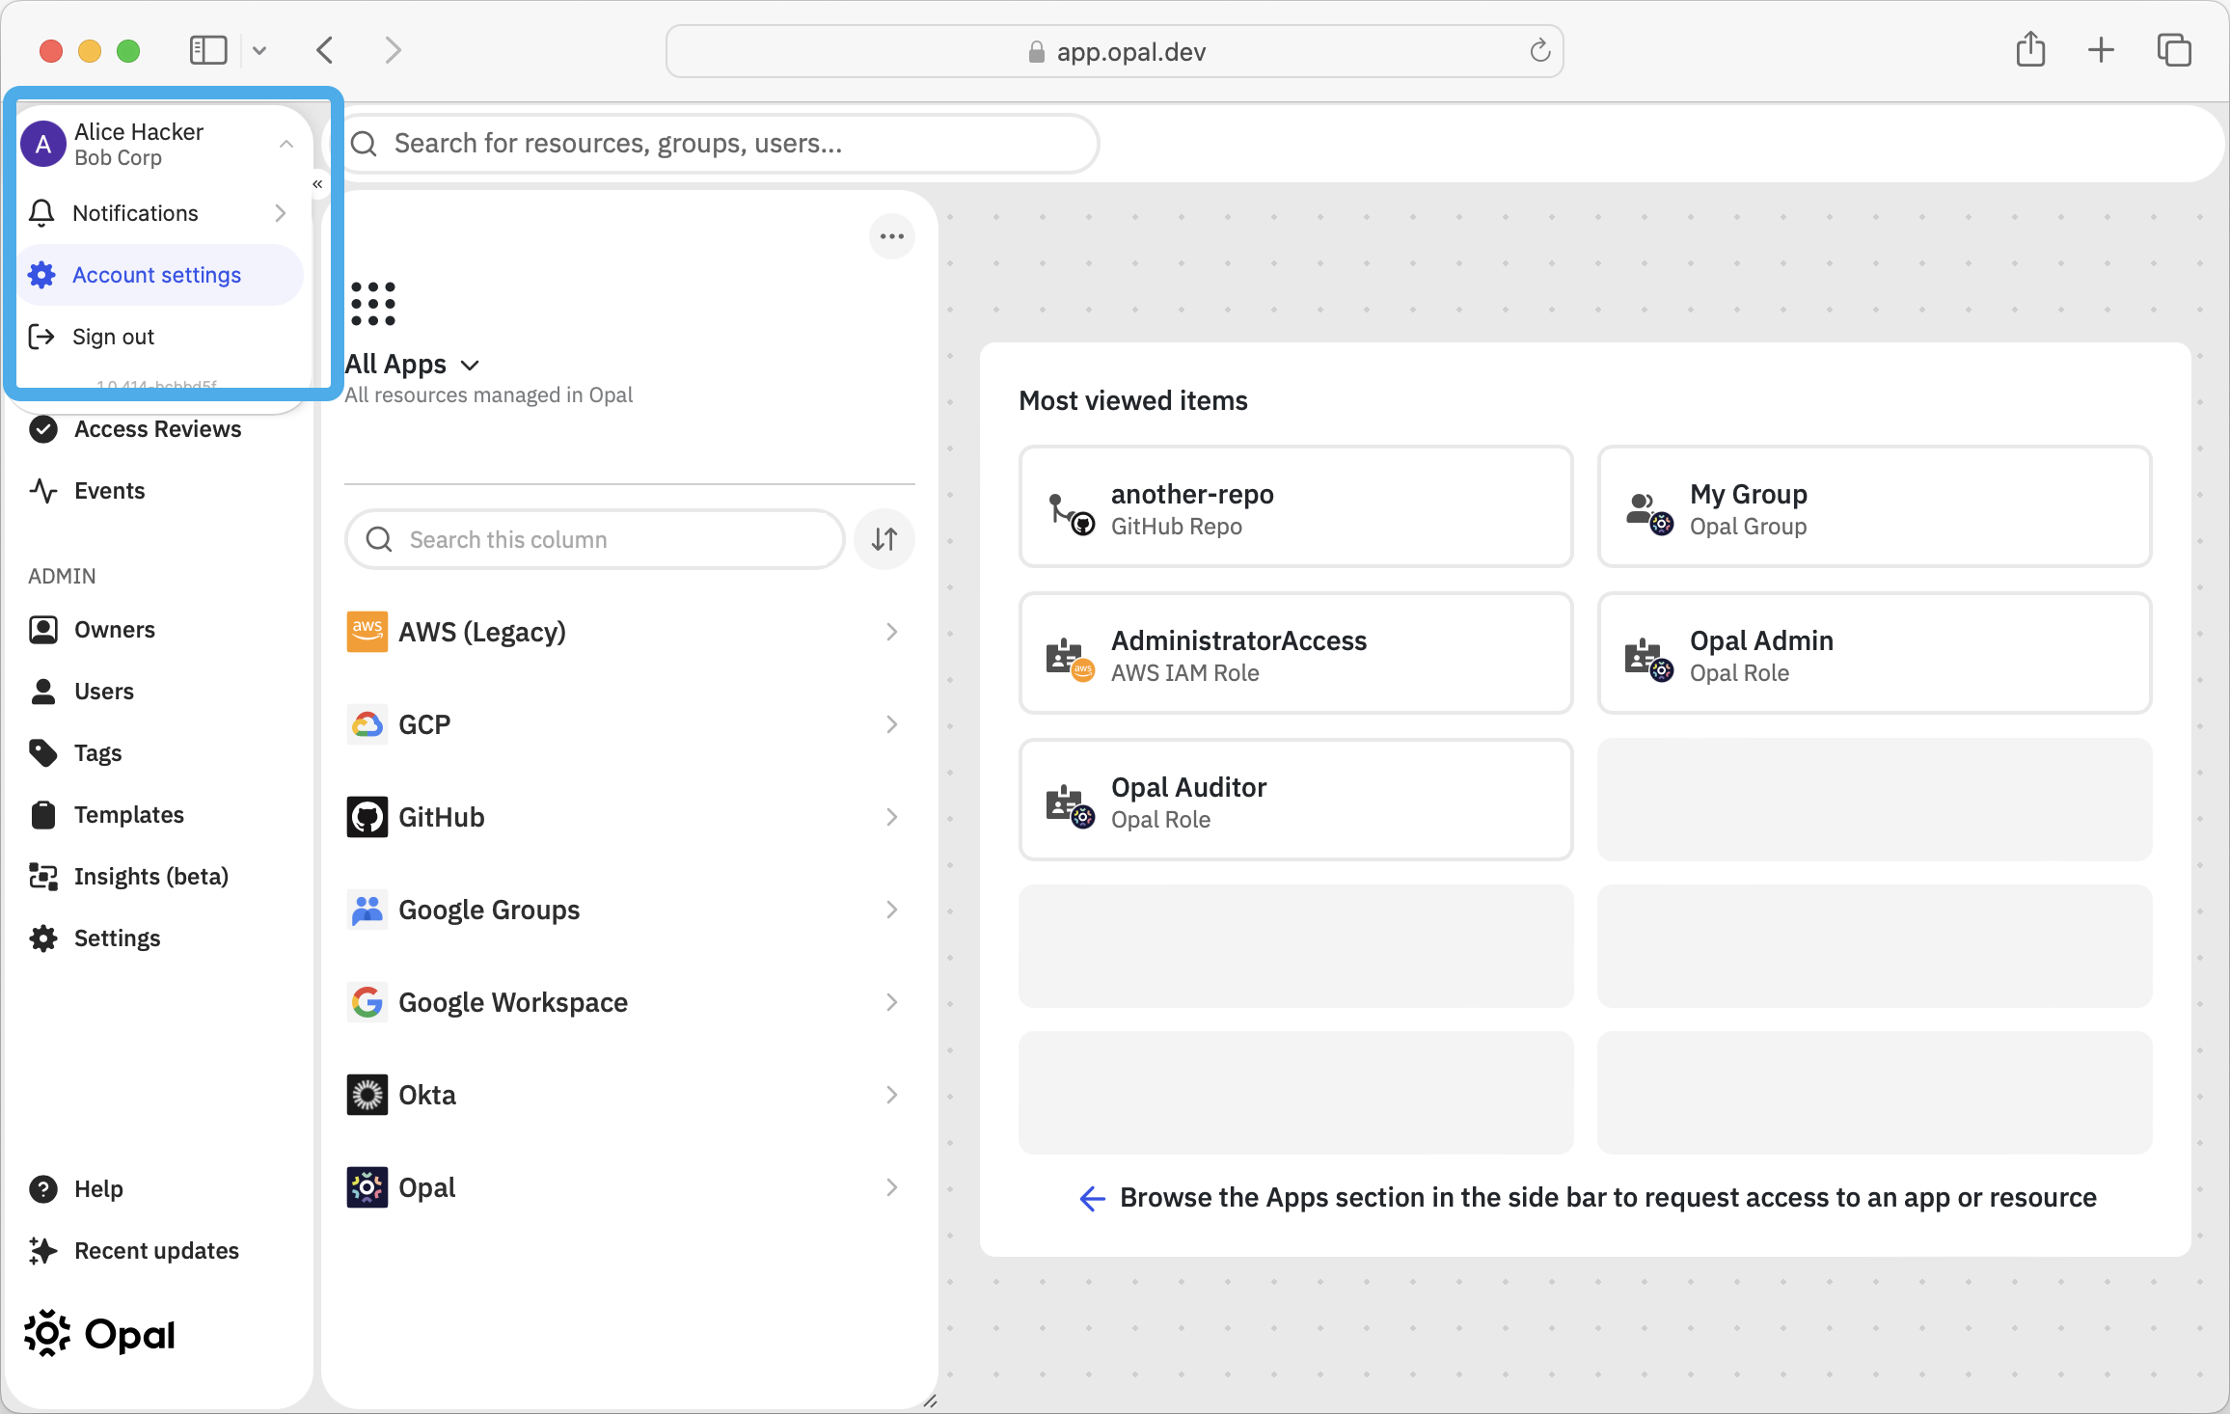Go forward with Safari's arrow button
Viewport: 2230px width, 1414px height.
click(393, 50)
